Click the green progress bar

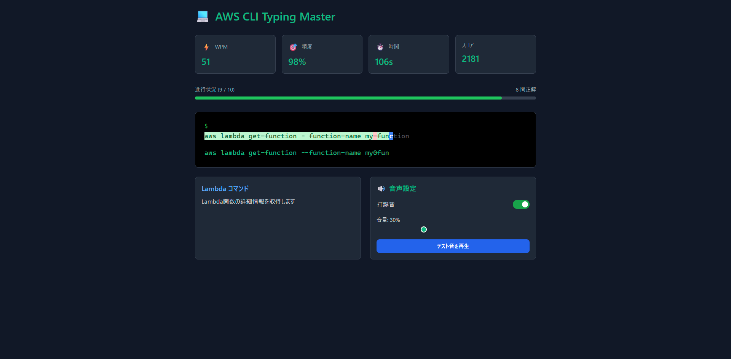348,98
